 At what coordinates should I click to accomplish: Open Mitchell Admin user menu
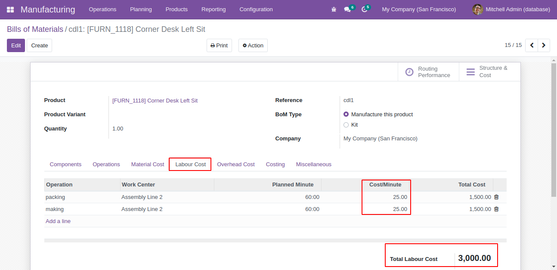coord(511,9)
